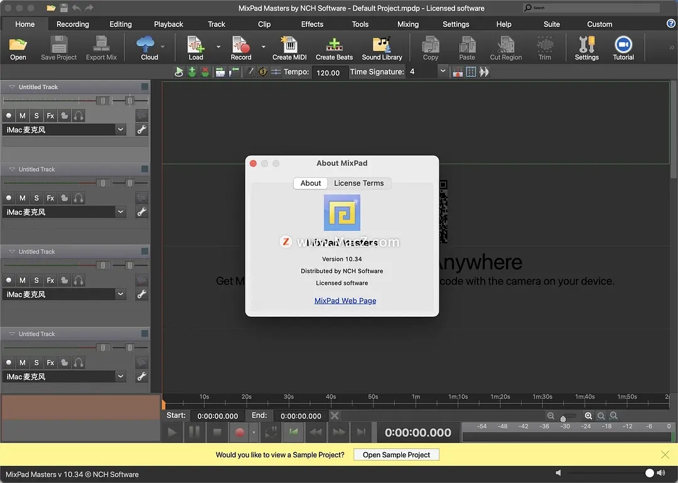Click the Save Project icon

click(59, 48)
